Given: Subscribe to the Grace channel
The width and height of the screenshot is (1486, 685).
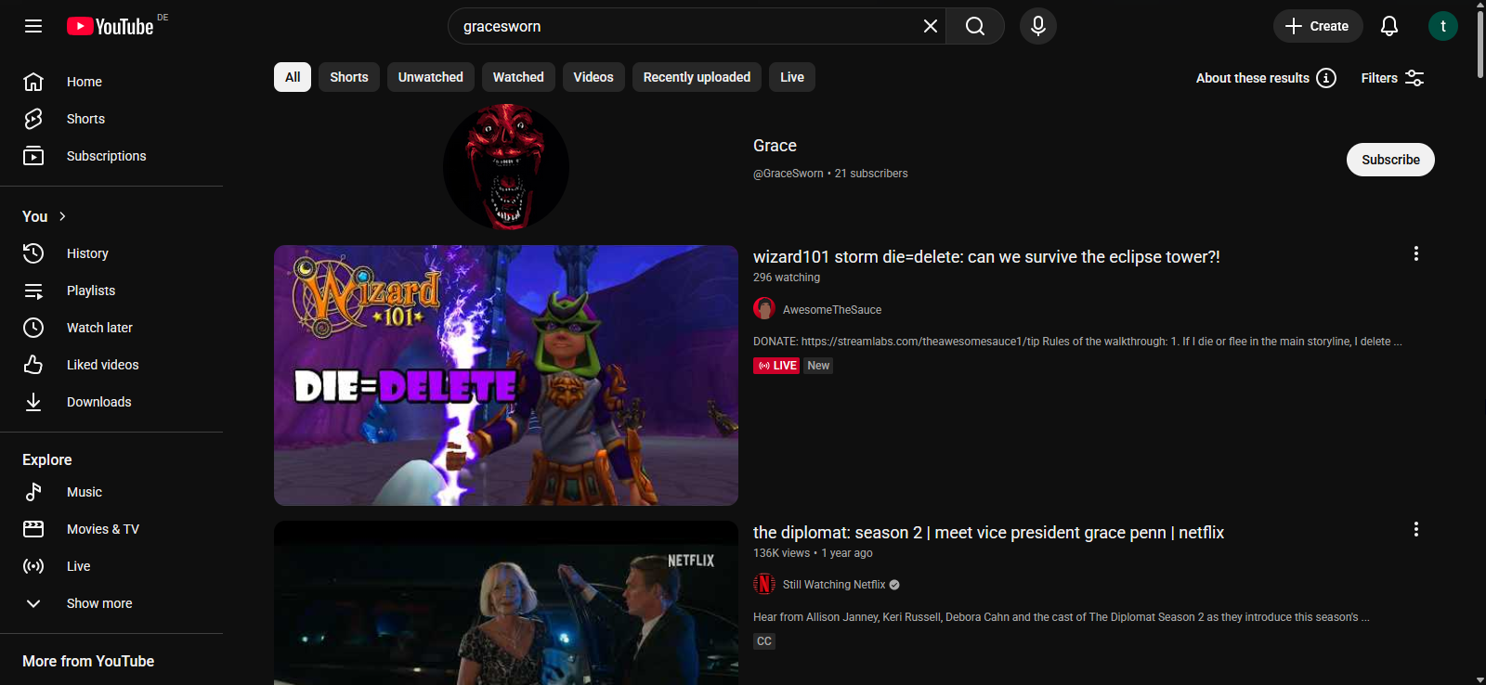Looking at the screenshot, I should click(1390, 160).
